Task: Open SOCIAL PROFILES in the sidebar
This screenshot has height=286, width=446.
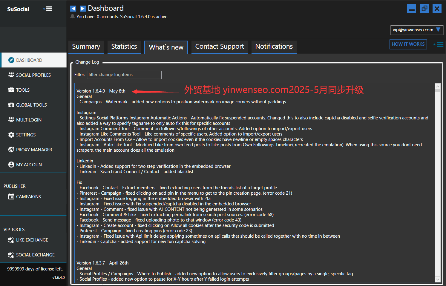Action: [33, 75]
